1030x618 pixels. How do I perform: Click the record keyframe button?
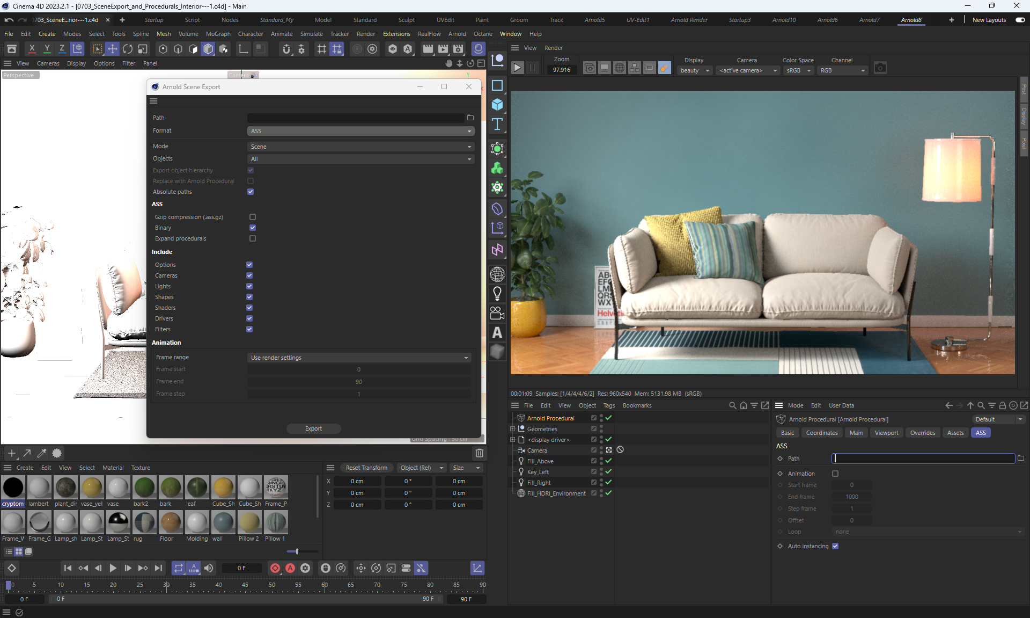click(275, 568)
